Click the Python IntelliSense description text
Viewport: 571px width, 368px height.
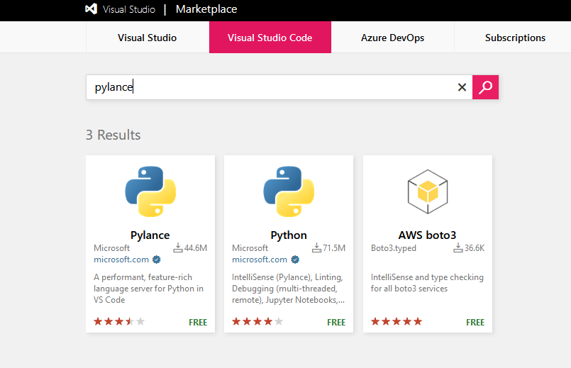coord(289,289)
